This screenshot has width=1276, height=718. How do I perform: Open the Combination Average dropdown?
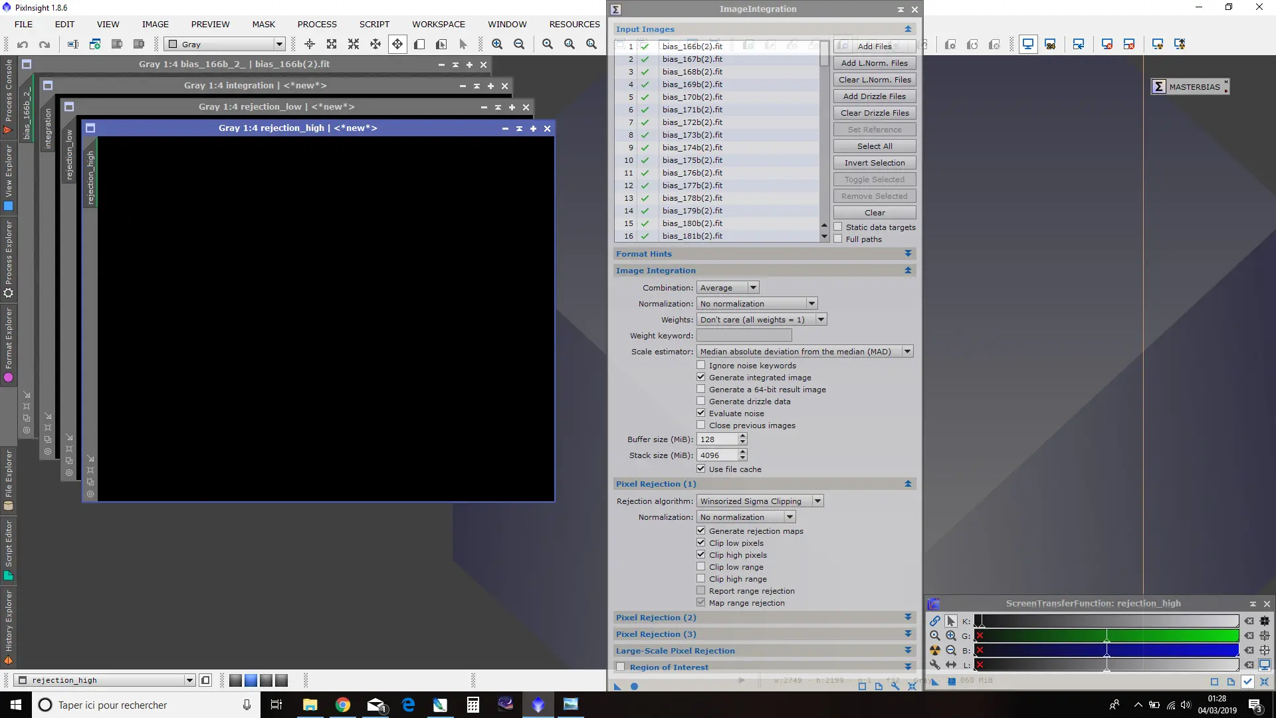tap(728, 288)
